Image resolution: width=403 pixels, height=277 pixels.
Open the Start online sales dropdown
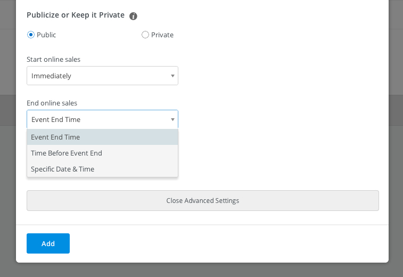102,76
